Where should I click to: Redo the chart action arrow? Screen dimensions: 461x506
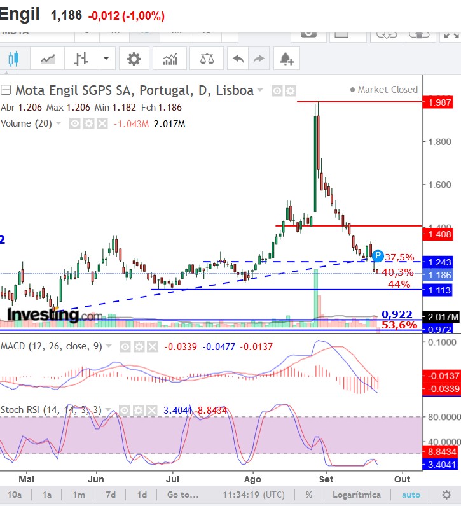click(259, 59)
